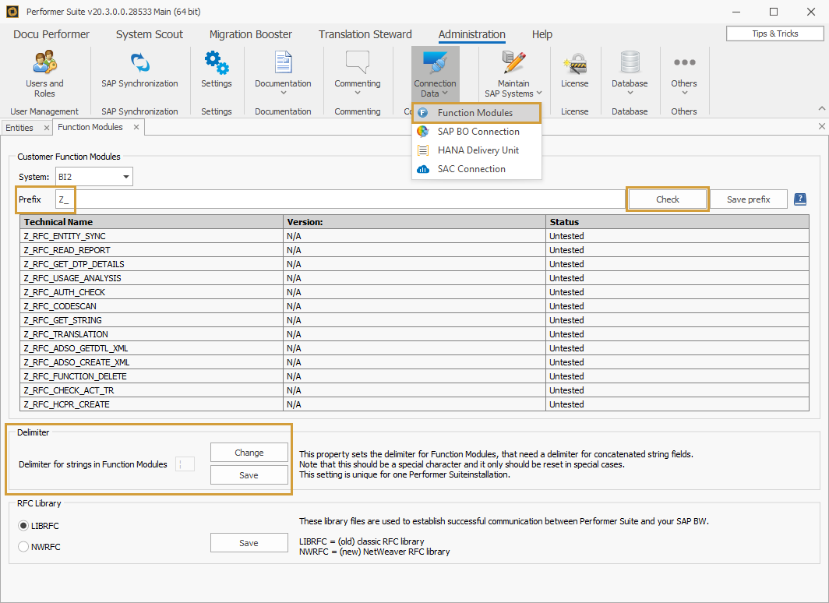Switch to the Entities tab

(x=21, y=126)
